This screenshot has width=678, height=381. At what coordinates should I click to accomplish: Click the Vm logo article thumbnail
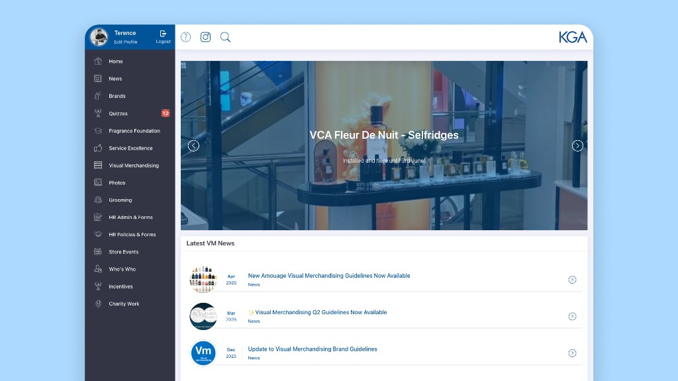[x=203, y=353]
